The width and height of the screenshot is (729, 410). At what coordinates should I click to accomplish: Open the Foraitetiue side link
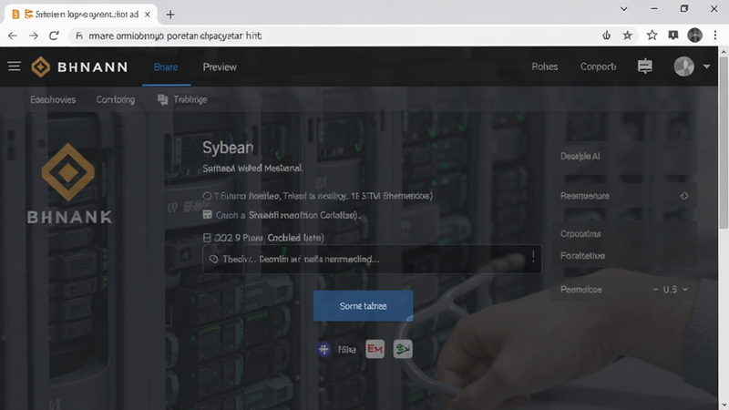coord(582,256)
